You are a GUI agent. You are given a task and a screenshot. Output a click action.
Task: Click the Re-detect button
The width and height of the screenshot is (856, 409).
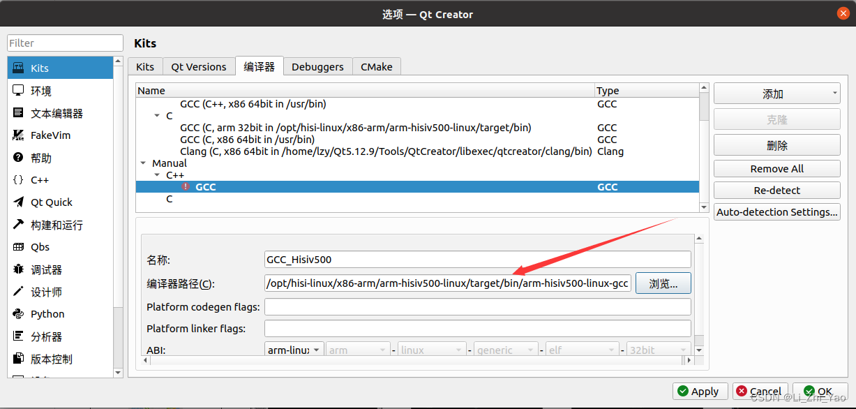tap(776, 190)
